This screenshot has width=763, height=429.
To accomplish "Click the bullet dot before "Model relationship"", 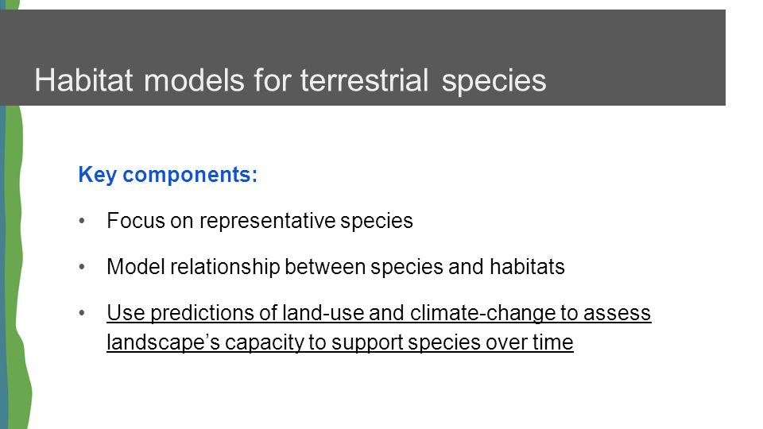I will pos(82,267).
